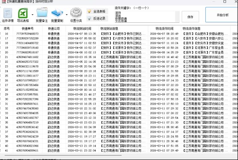
Task: Click 韵达快递 company cell in row 33
Action: [54, 113]
